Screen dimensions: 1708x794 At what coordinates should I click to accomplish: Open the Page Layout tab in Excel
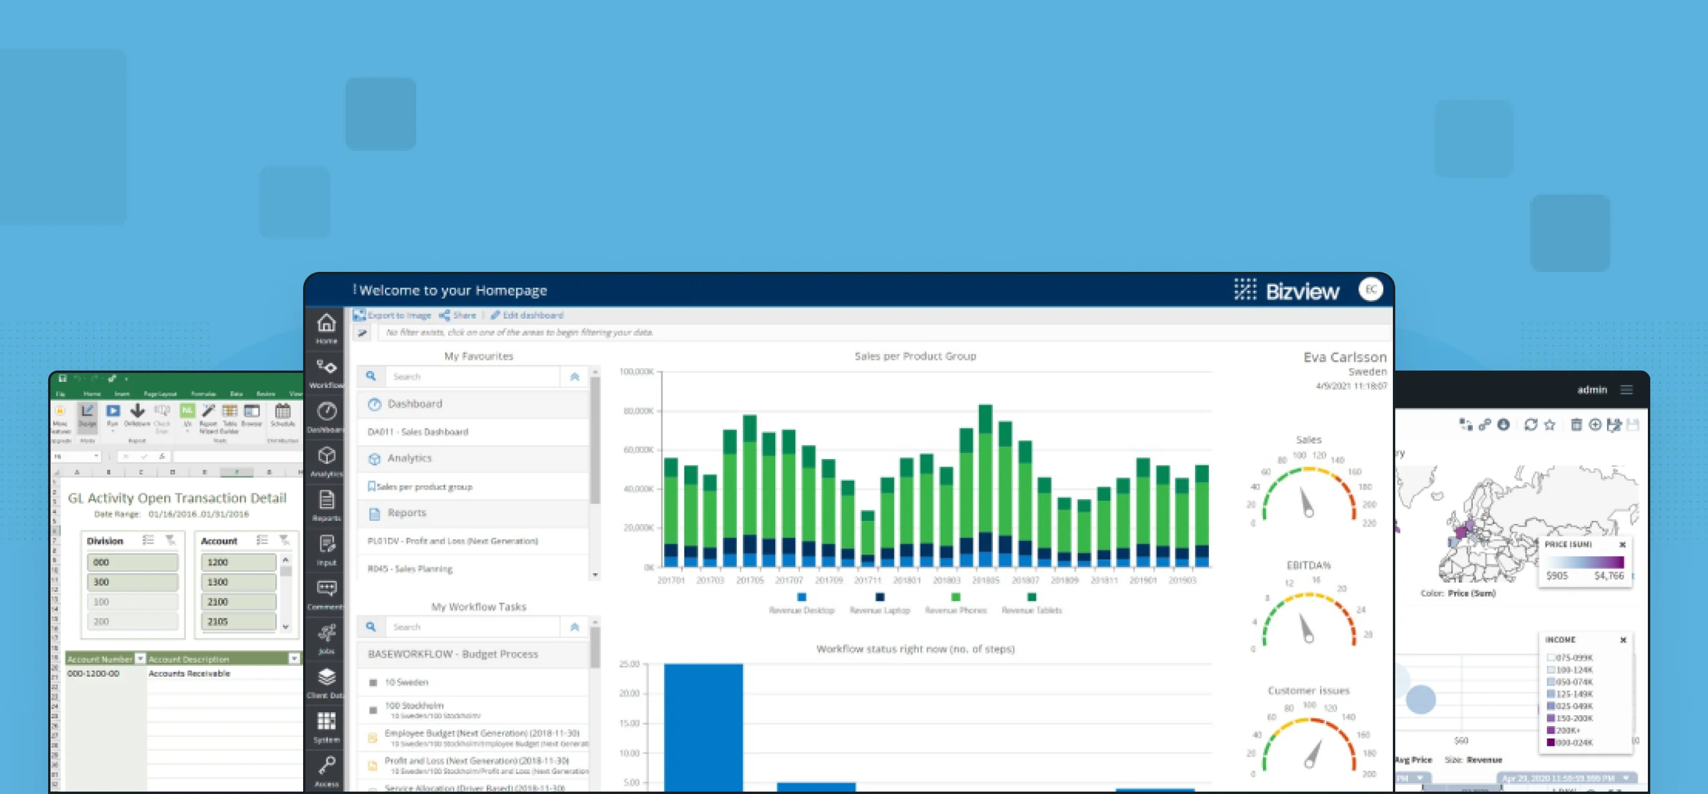[160, 393]
